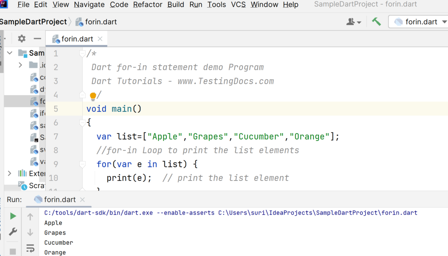Expand the External Libraries node
Screen dimensions: 448x256
pos(10,174)
